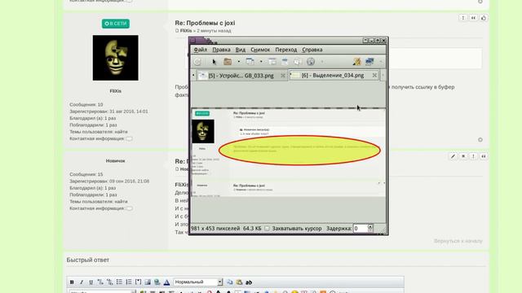Screen dimensions: 522x293
Task: Click the redo capture timer icon
Action: 197,62
